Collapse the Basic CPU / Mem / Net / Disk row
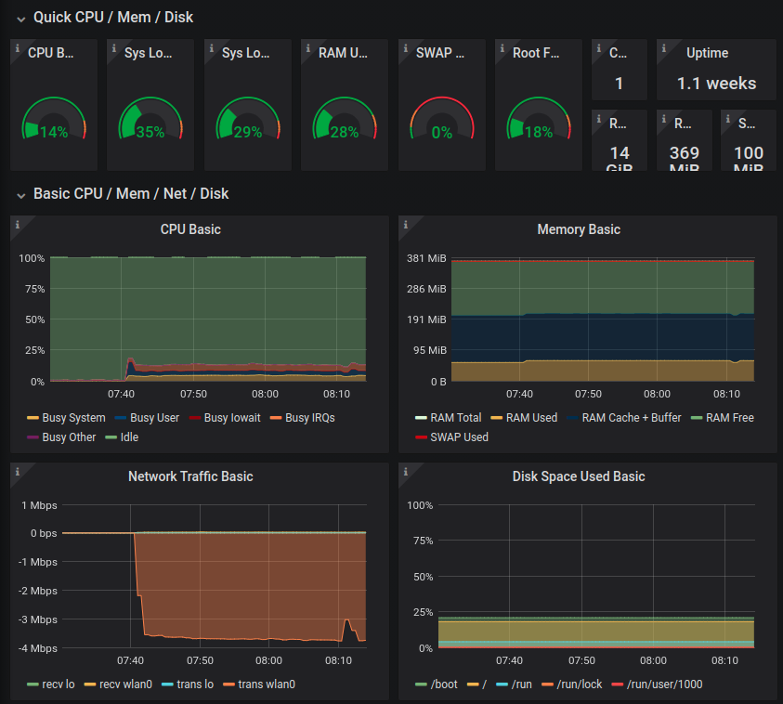Screen dimensions: 783x704 click(21, 195)
